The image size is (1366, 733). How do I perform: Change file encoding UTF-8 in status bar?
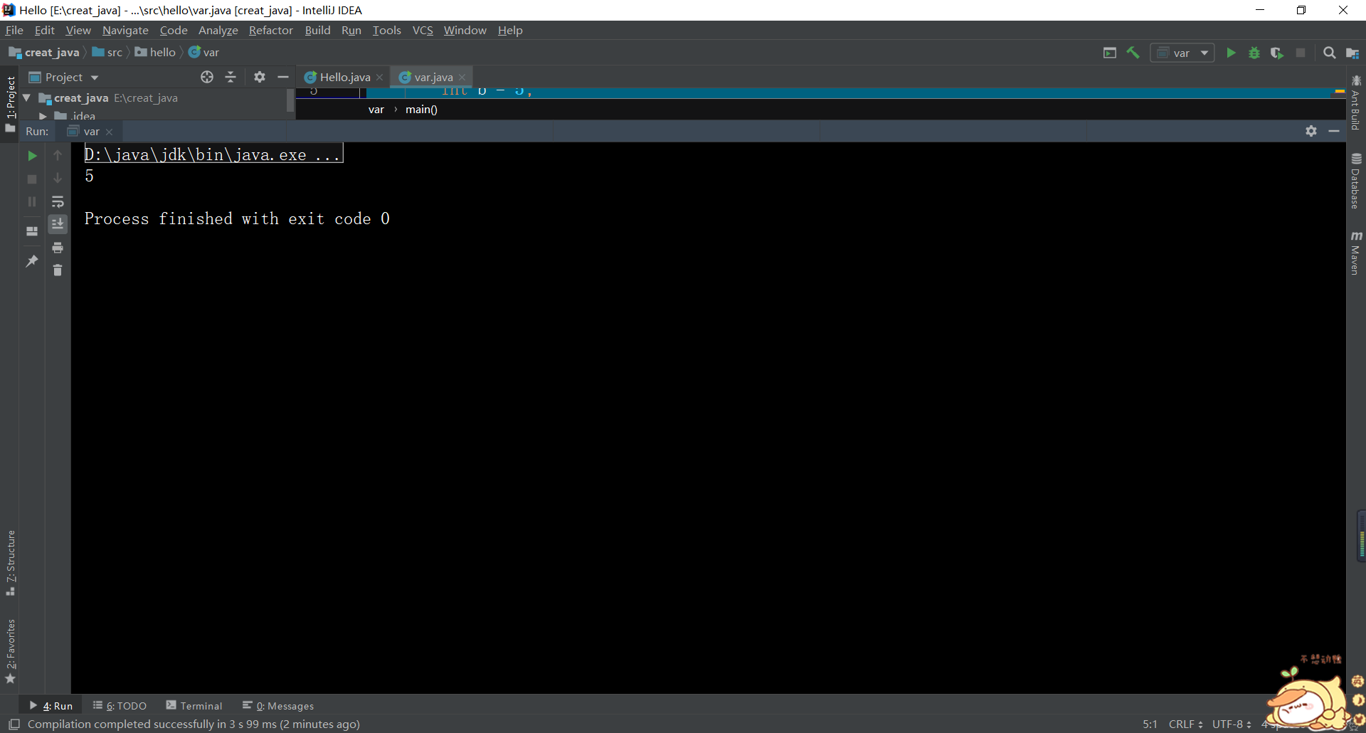click(1232, 724)
